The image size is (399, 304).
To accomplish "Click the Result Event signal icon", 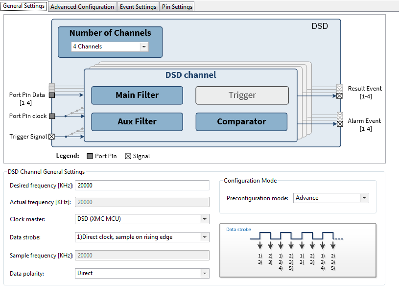I will 339,96.
